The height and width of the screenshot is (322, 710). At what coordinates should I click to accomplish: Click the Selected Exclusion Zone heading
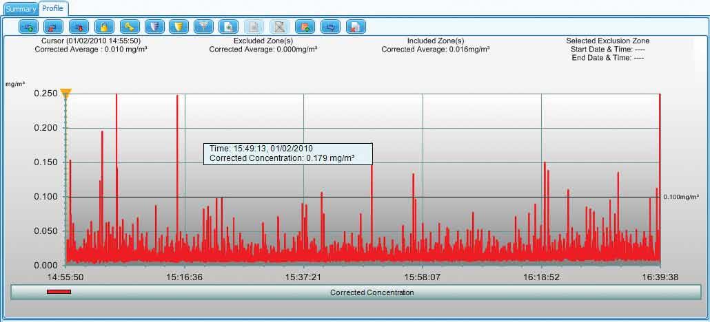(x=608, y=41)
